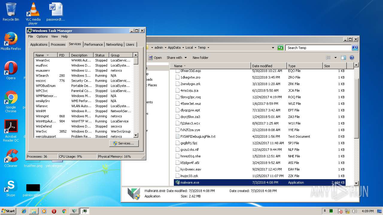This screenshot has width=383, height=215.
Task: Switch to the Task Manager taskbar item
Action: [x=85, y=211]
